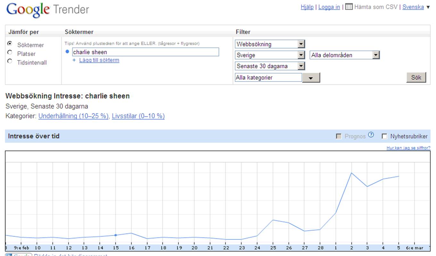
Task: Open the Svenska language menu
Action: (415, 7)
